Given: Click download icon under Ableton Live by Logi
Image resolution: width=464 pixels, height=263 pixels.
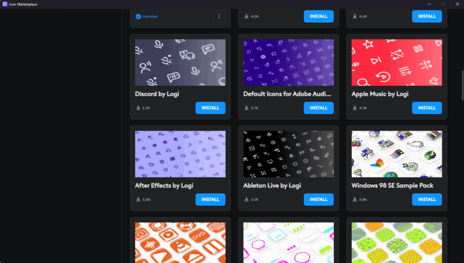Looking at the screenshot, I should (x=246, y=200).
